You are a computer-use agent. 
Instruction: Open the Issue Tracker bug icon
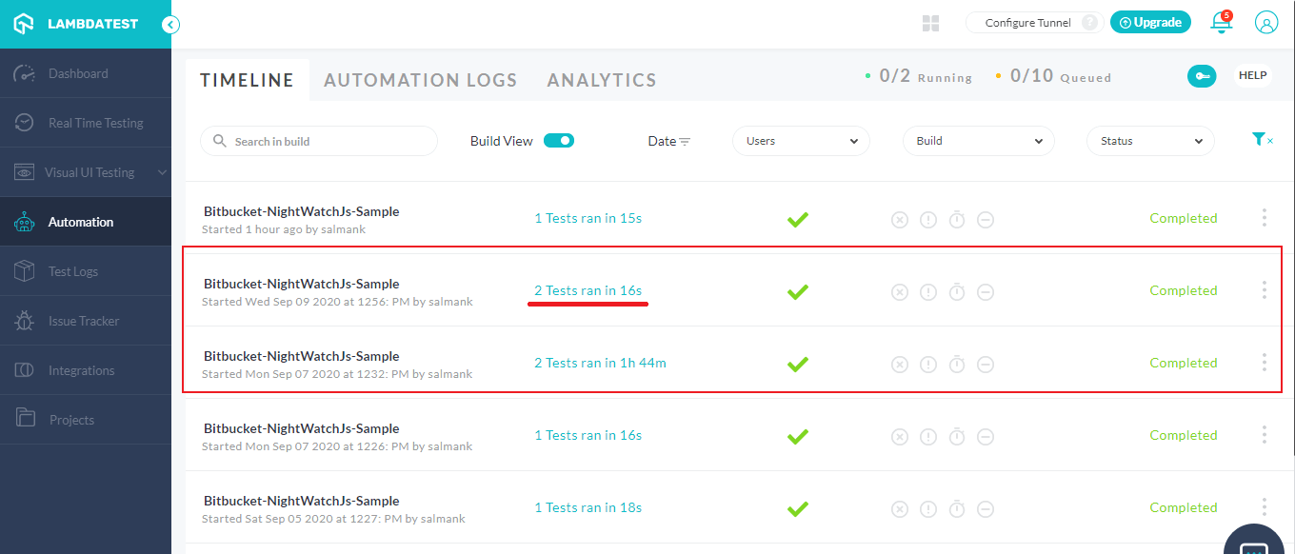[x=24, y=321]
